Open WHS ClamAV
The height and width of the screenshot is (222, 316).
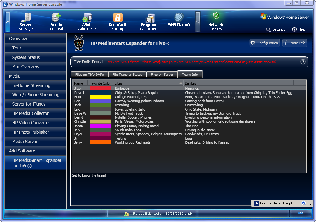point(179,20)
